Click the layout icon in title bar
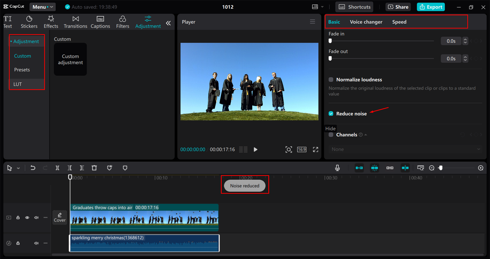 click(x=315, y=7)
